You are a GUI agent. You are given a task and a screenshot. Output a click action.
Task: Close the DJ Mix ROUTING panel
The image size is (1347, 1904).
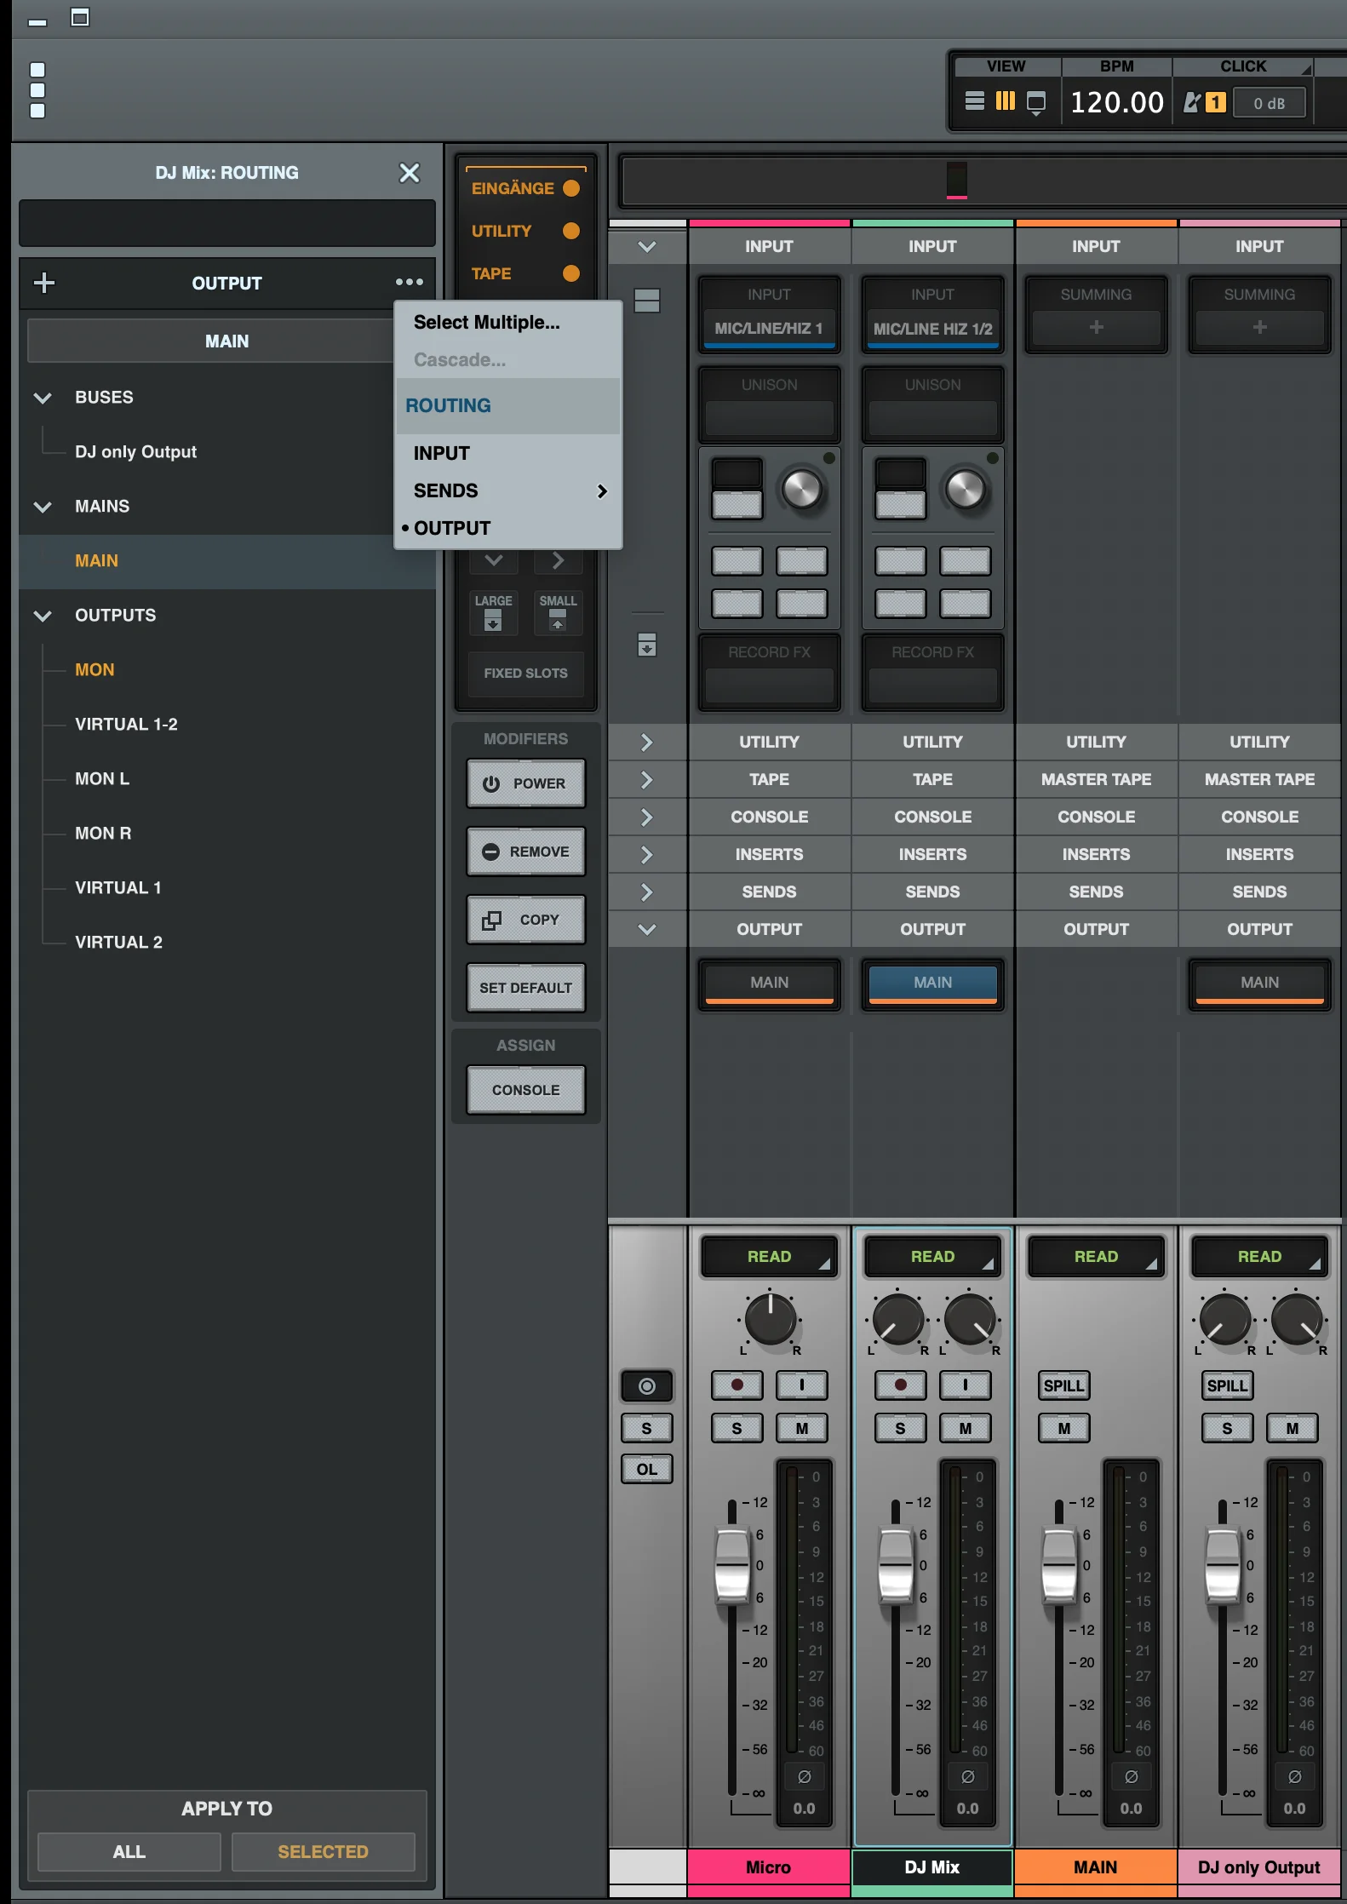click(x=410, y=173)
